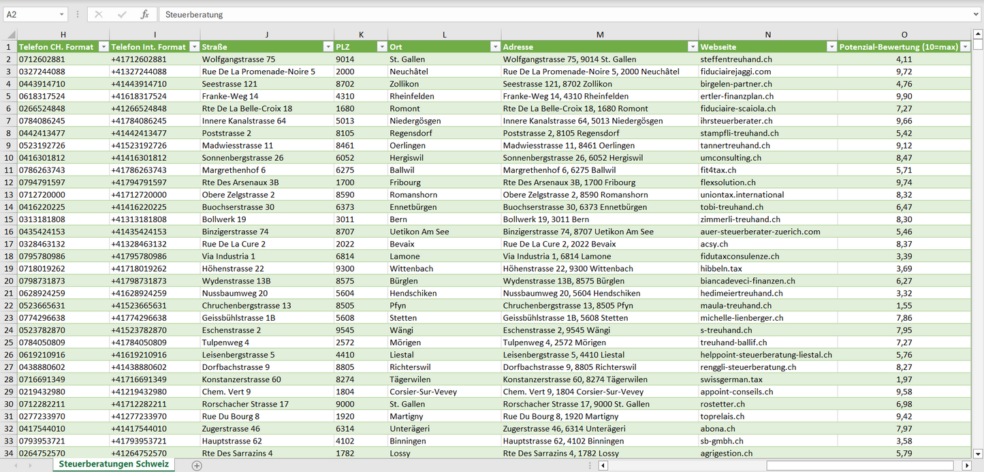Click the Enter checkmark icon in formula bar
This screenshot has height=472, width=984.
(122, 14)
